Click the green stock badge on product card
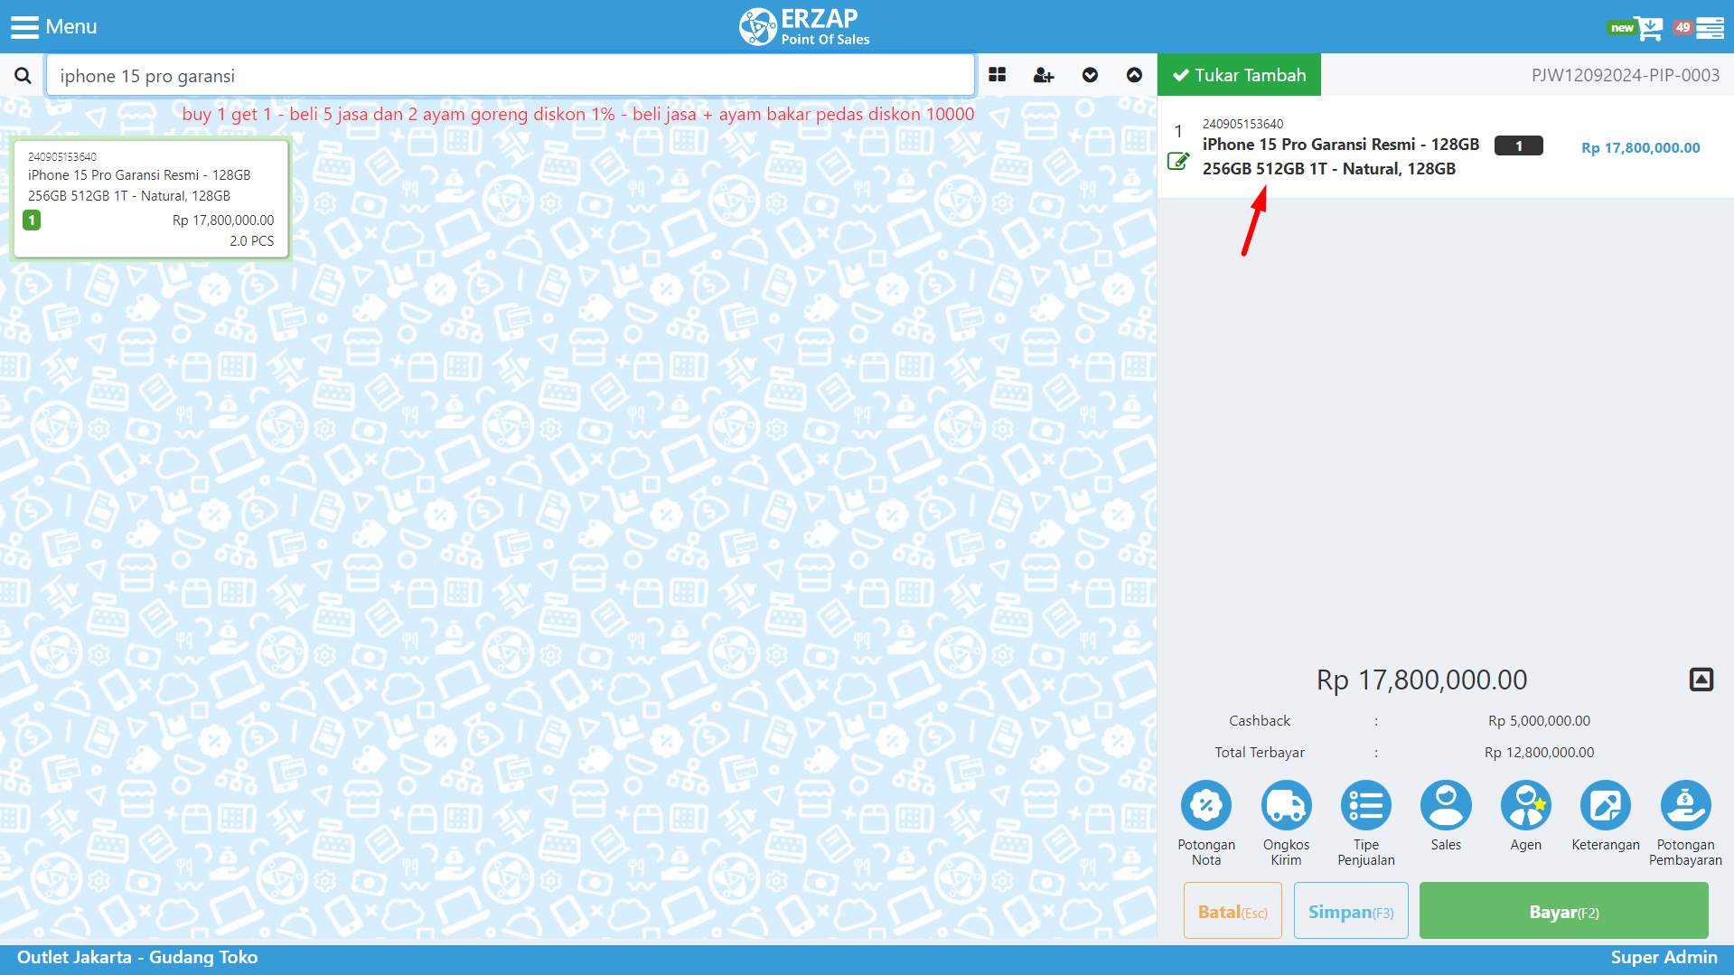This screenshot has width=1734, height=975. pyautogui.click(x=32, y=220)
